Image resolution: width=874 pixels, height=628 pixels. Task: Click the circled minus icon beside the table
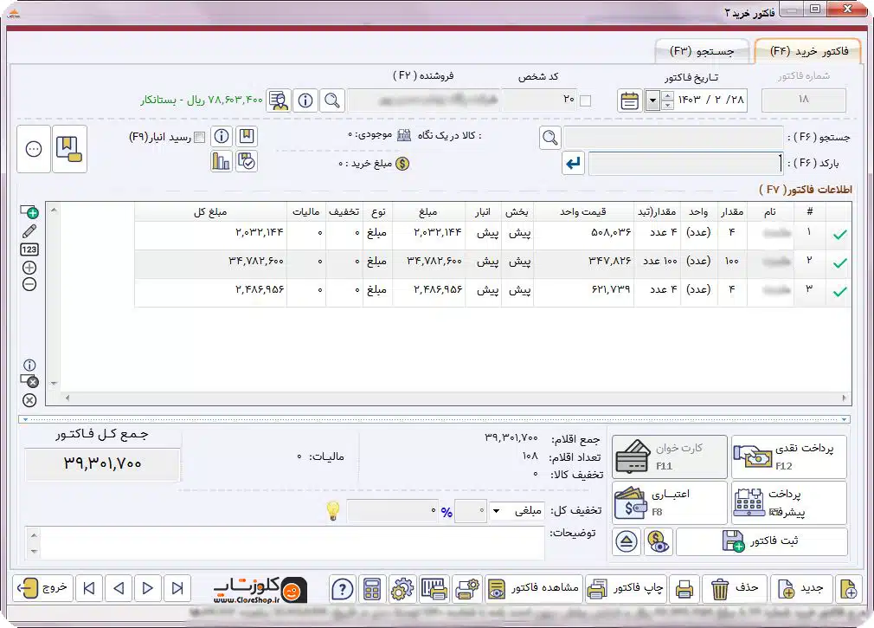[29, 284]
